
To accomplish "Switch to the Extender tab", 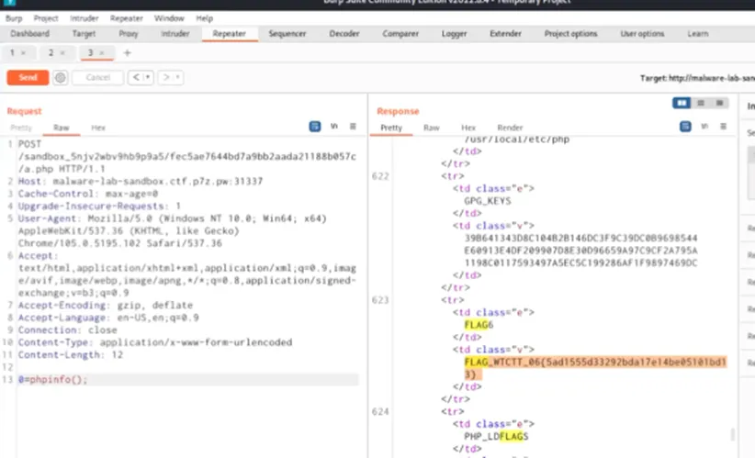I will tap(505, 34).
